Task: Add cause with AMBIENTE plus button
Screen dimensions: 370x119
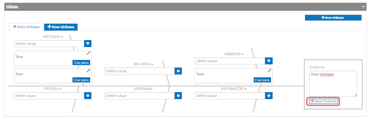Action: [269, 61]
